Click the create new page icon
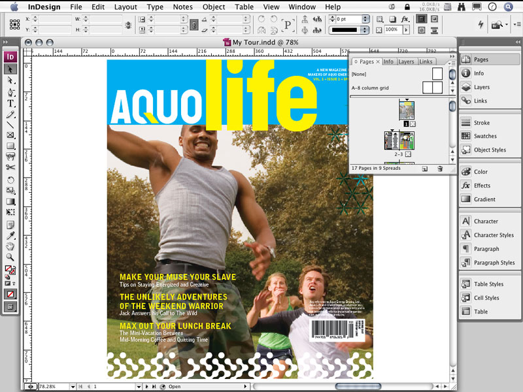The image size is (523, 392). (x=424, y=169)
